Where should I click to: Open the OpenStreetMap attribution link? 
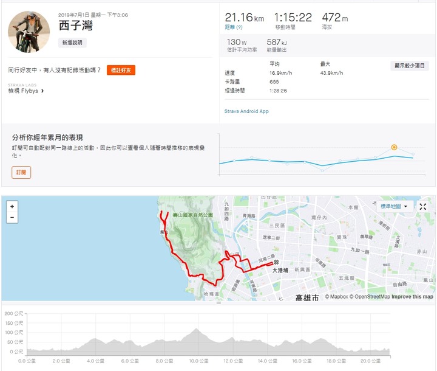pyautogui.click(x=370, y=297)
